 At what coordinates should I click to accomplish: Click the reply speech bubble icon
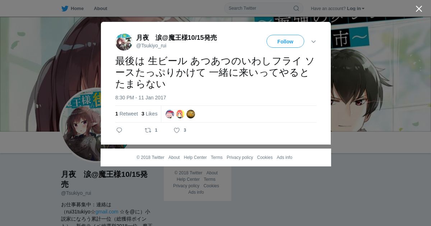pos(119,130)
